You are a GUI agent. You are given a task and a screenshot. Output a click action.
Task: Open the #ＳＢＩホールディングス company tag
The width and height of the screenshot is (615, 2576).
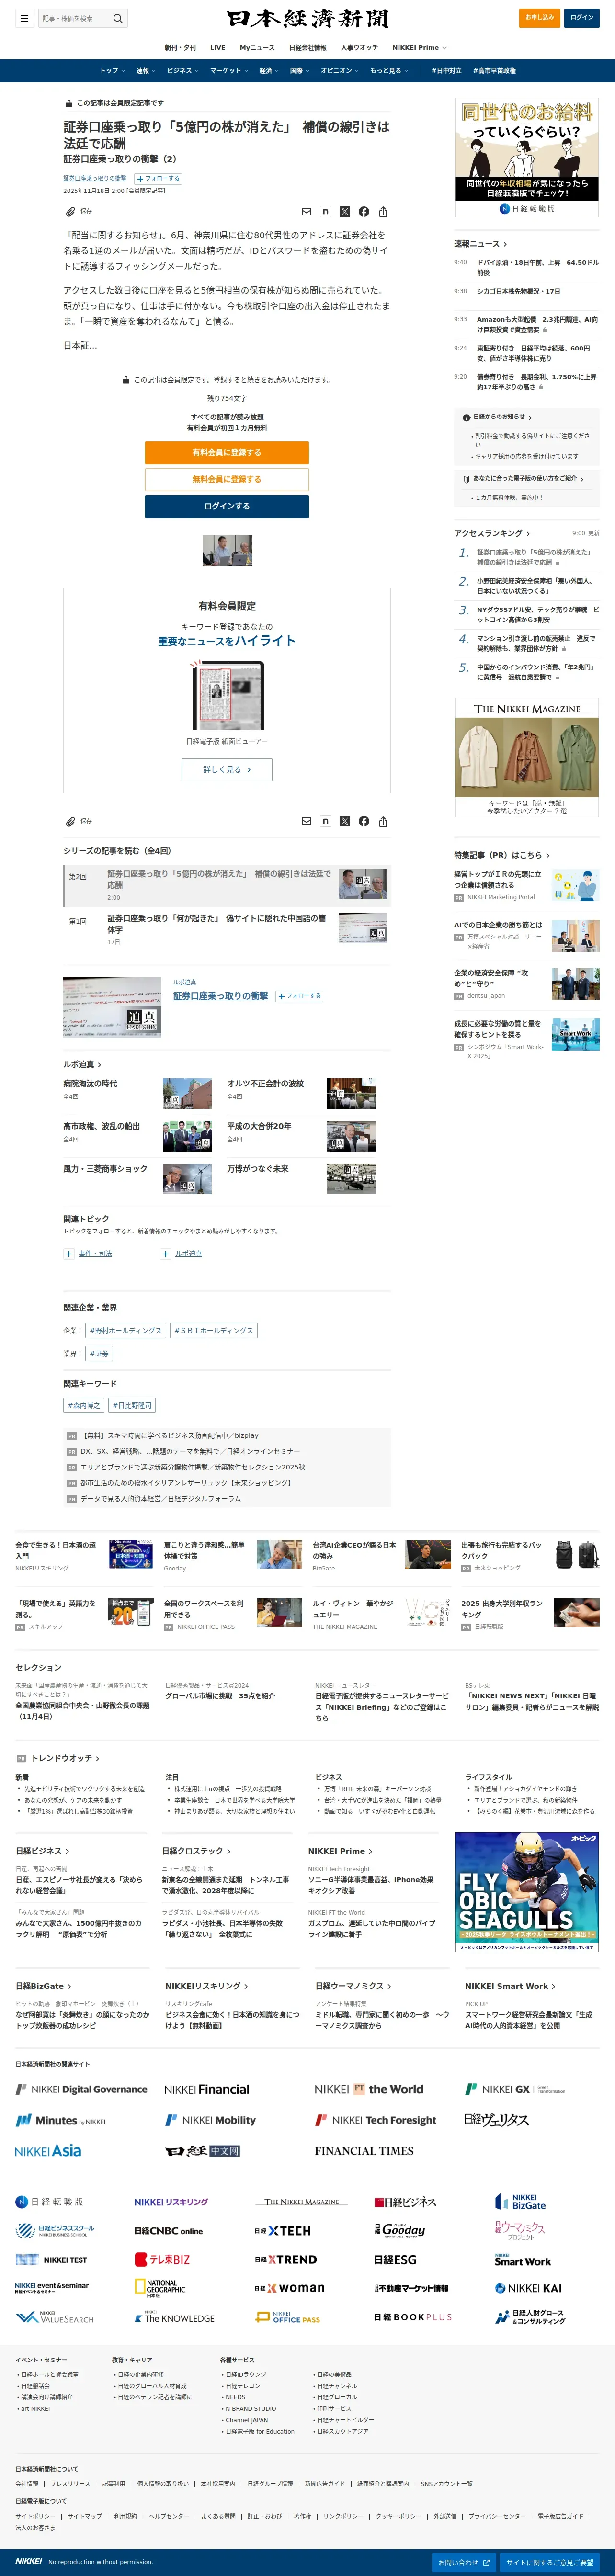pyautogui.click(x=214, y=1330)
